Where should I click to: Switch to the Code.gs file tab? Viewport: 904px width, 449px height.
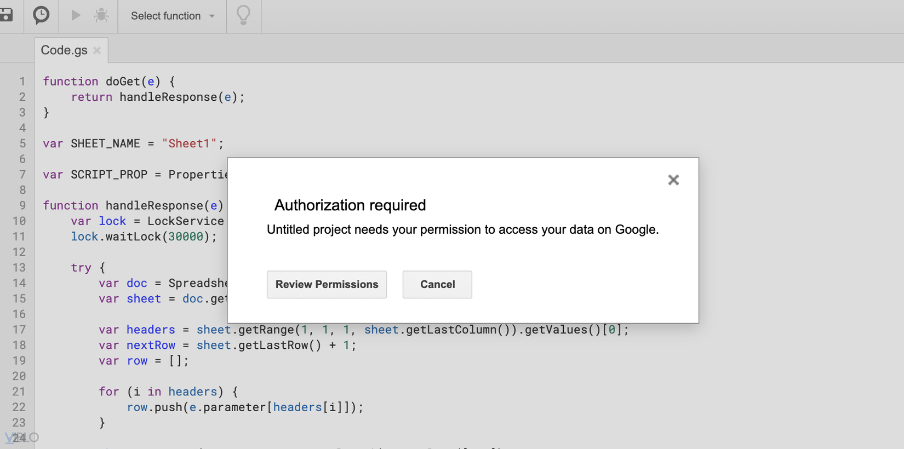point(64,50)
